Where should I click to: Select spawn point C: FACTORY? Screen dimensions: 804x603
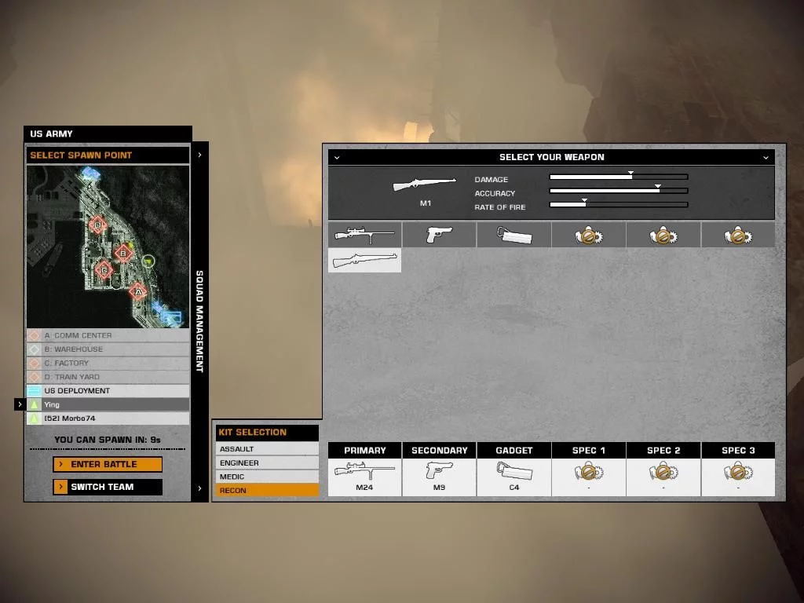[x=108, y=363]
